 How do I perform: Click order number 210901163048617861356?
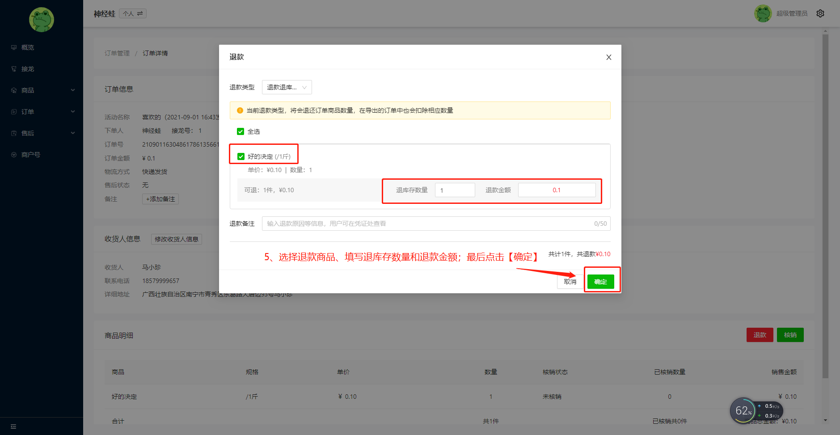(181, 144)
